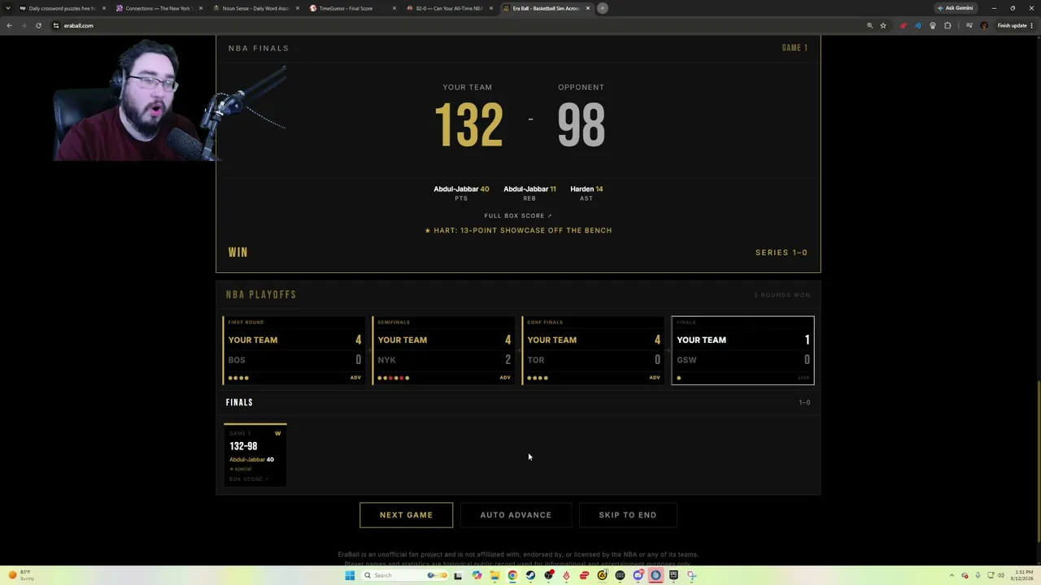Click the taskbar Search box

point(404,575)
